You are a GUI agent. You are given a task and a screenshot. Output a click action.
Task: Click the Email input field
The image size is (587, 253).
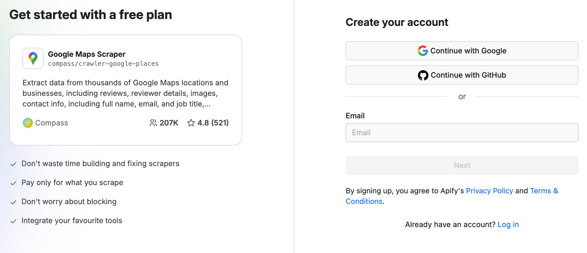462,132
